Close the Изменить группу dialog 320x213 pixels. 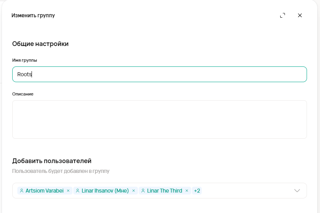(x=300, y=15)
